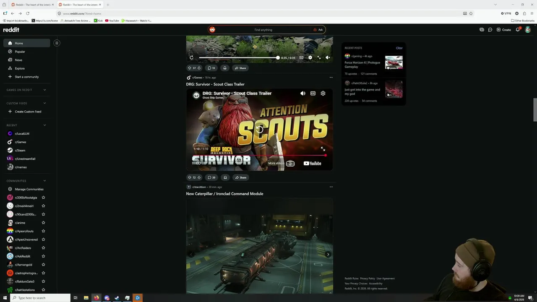Open Explore in the sidebar
The image size is (537, 302).
tap(27, 68)
